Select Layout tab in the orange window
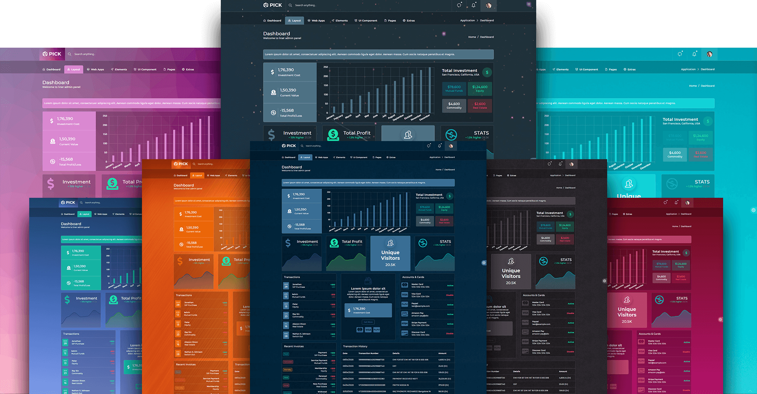Image resolution: width=757 pixels, height=394 pixels. (197, 175)
